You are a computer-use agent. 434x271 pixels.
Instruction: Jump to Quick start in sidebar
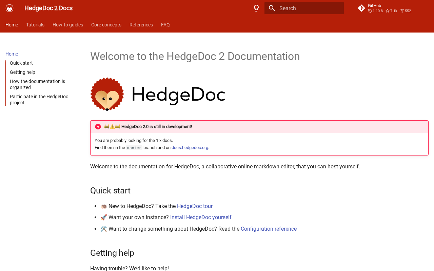tap(21, 63)
